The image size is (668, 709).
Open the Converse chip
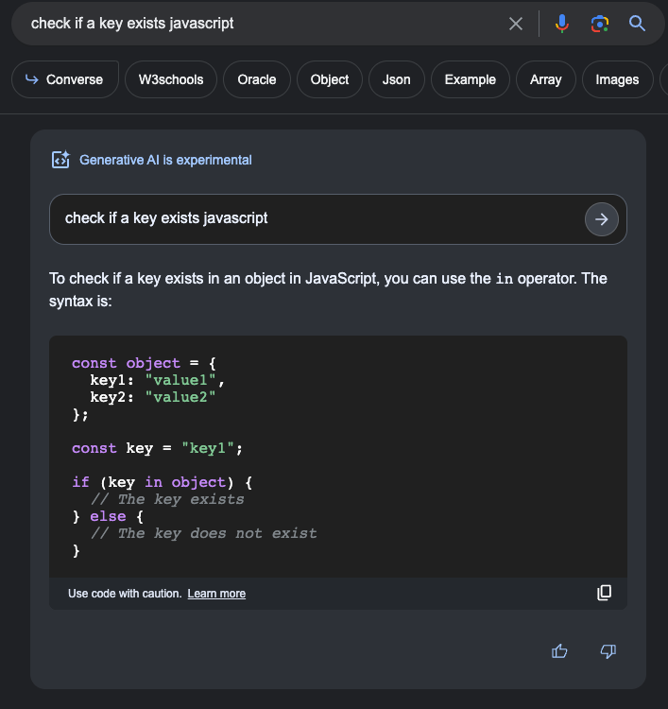coord(64,79)
